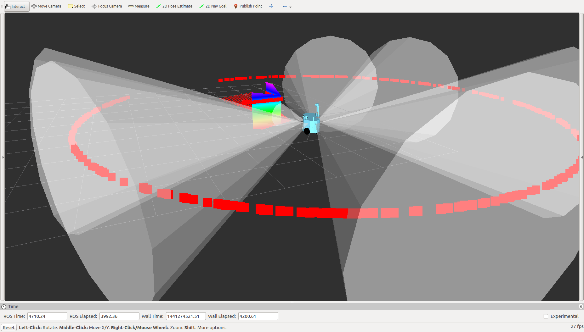Expand the left side panel handle
The height and width of the screenshot is (332, 584).
pos(3,157)
